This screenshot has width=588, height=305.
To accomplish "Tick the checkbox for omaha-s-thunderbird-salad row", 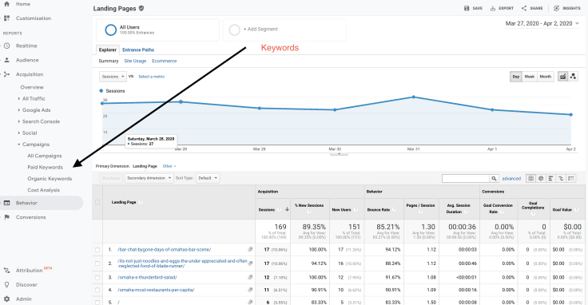I will pos(97,278).
